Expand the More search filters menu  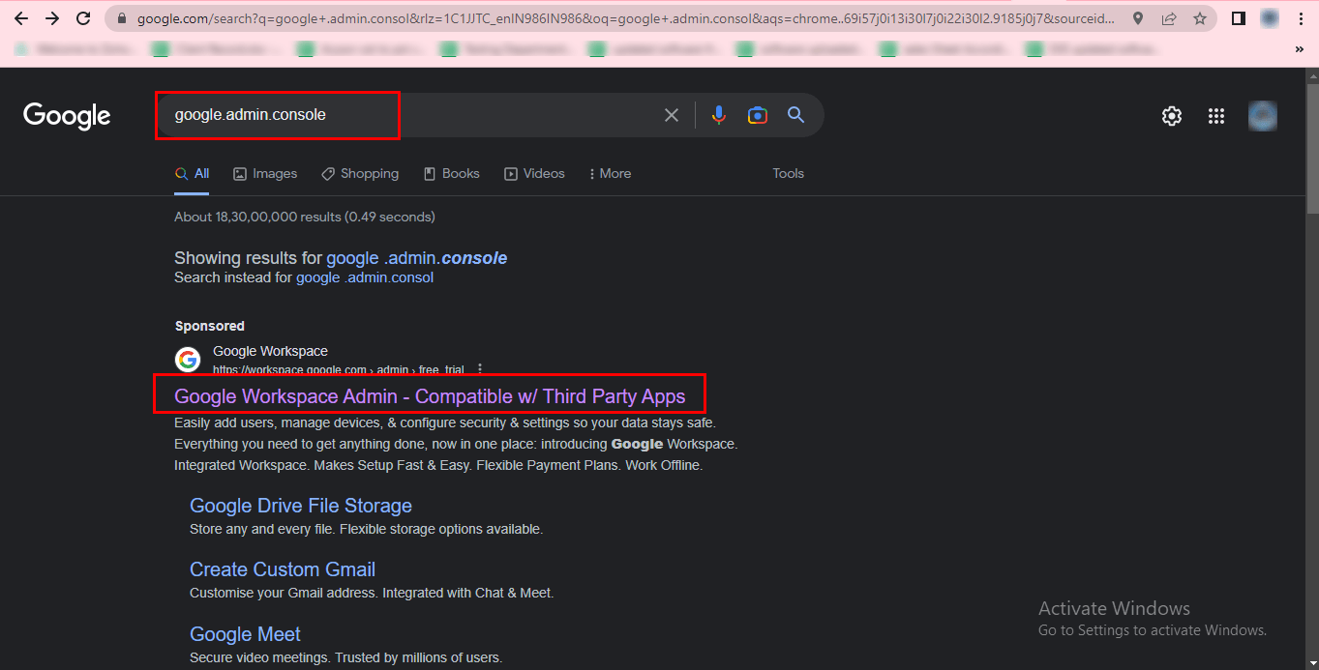click(x=610, y=174)
